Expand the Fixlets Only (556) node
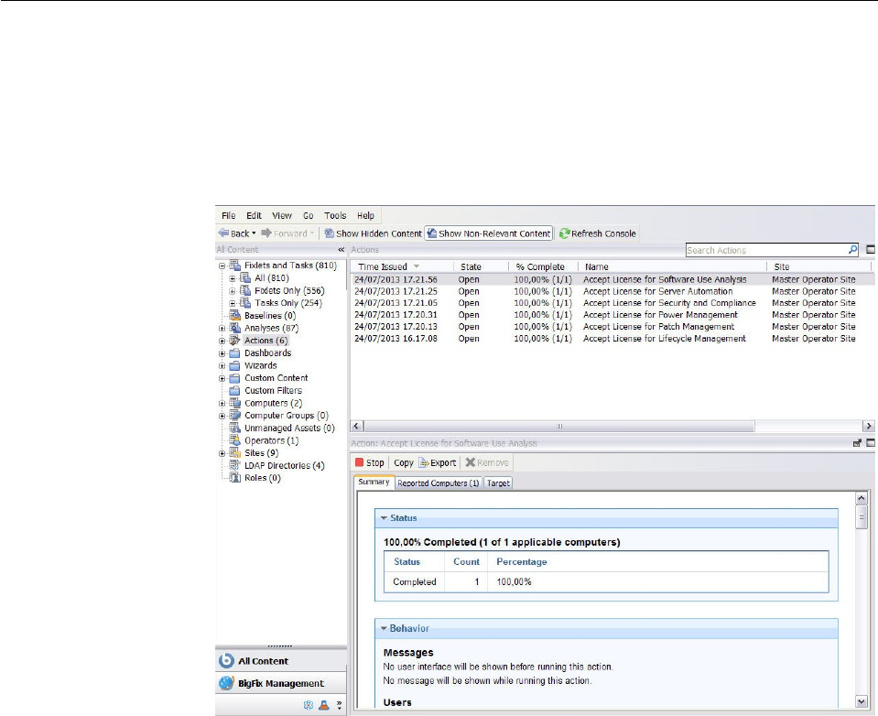The height and width of the screenshot is (716, 878). (233, 291)
